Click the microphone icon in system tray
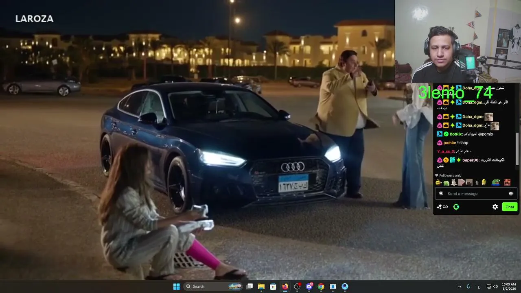Image resolution: width=521 pixels, height=293 pixels. pos(468,286)
